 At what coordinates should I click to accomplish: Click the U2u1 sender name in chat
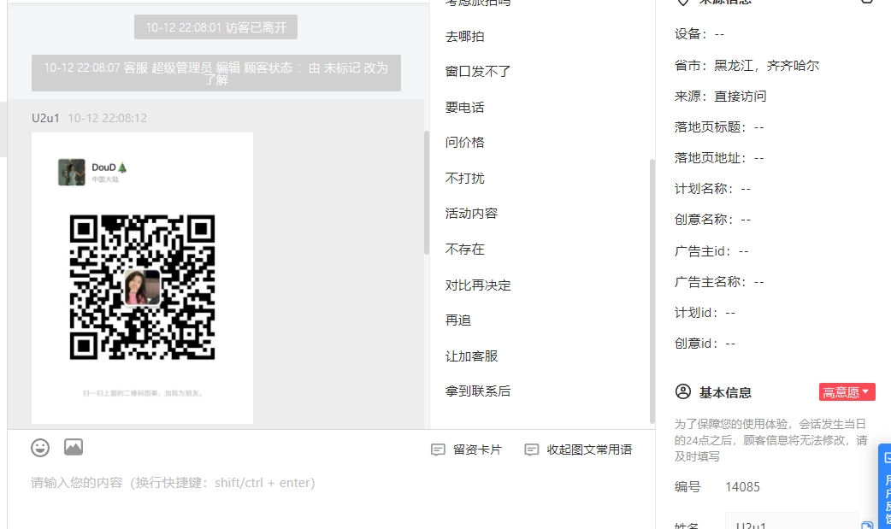(45, 118)
